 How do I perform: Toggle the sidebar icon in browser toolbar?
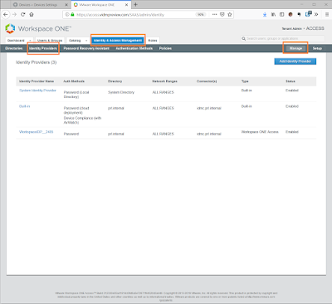(x=281, y=15)
